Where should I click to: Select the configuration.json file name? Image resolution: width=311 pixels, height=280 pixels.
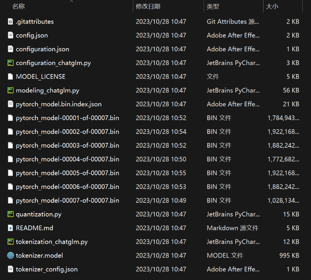42,49
